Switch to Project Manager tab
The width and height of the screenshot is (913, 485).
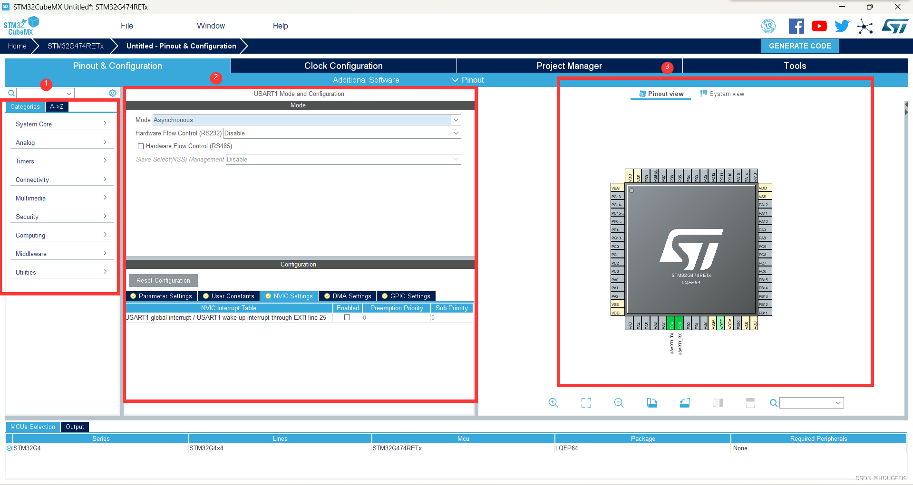click(569, 66)
